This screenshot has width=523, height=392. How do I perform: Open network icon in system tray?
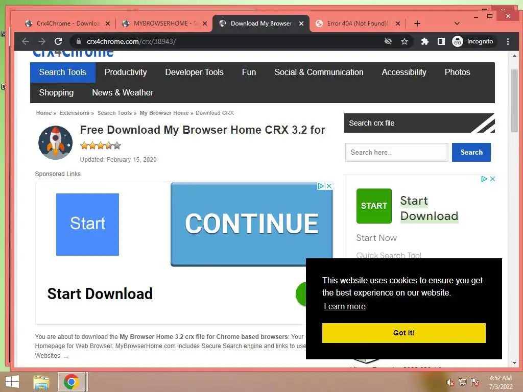pos(463,382)
